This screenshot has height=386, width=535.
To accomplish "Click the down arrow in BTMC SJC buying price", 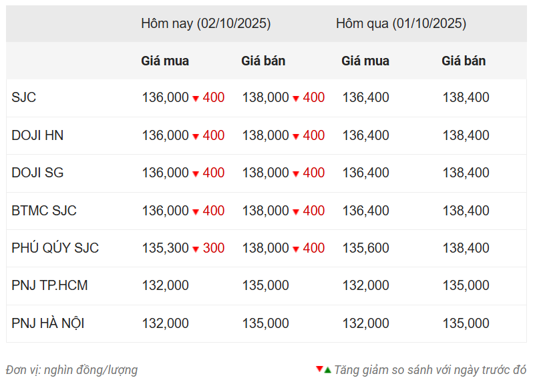I will coord(196,212).
